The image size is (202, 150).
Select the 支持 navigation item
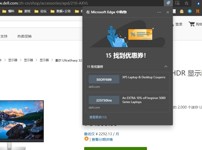point(4,36)
